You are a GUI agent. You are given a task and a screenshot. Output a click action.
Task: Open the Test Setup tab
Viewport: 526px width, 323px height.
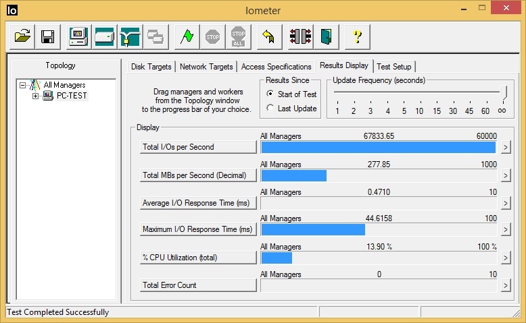click(x=394, y=67)
